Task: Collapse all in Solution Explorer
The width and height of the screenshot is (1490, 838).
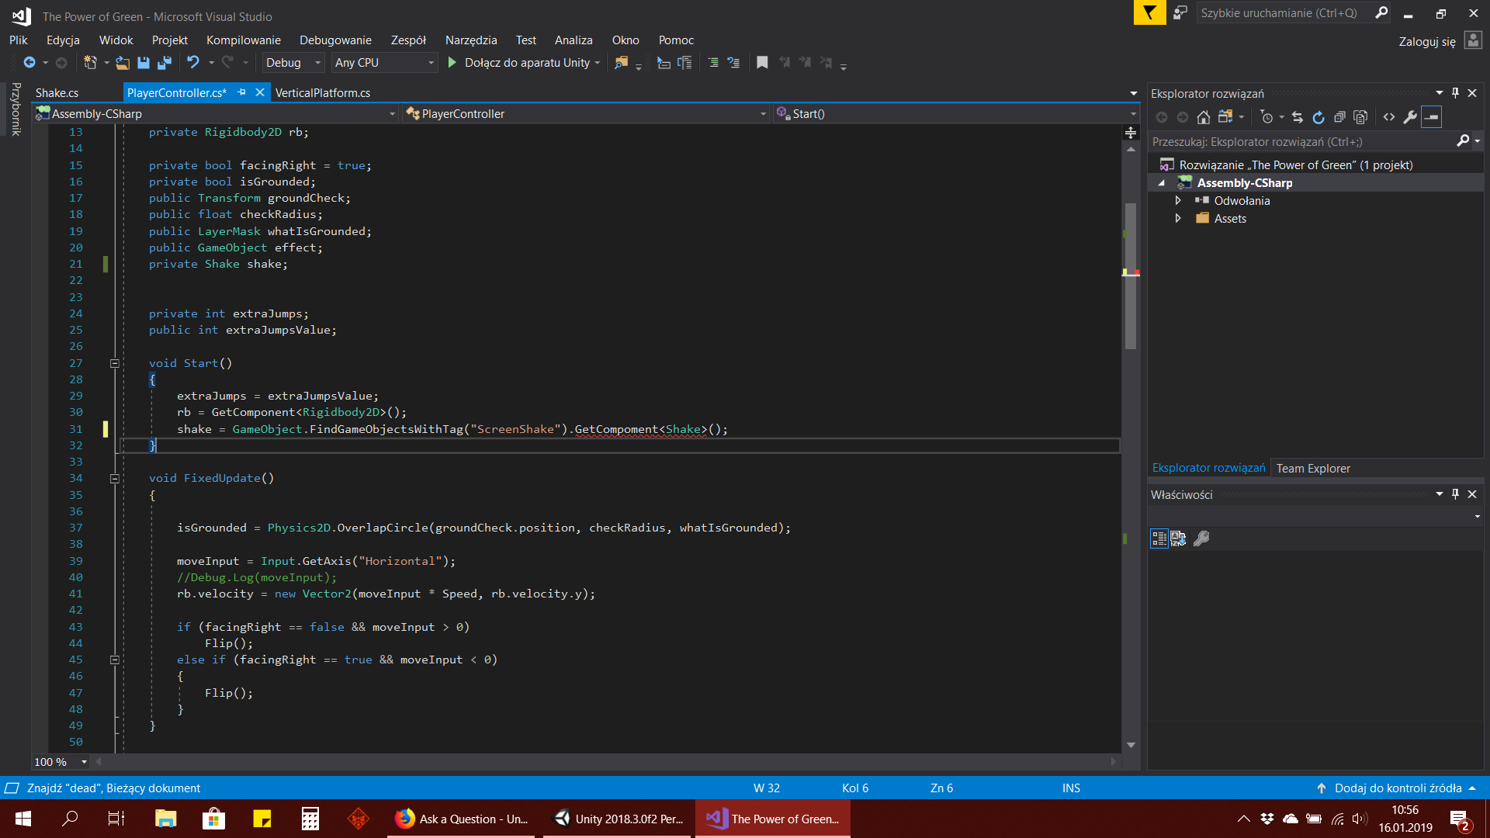Action: pyautogui.click(x=1339, y=117)
